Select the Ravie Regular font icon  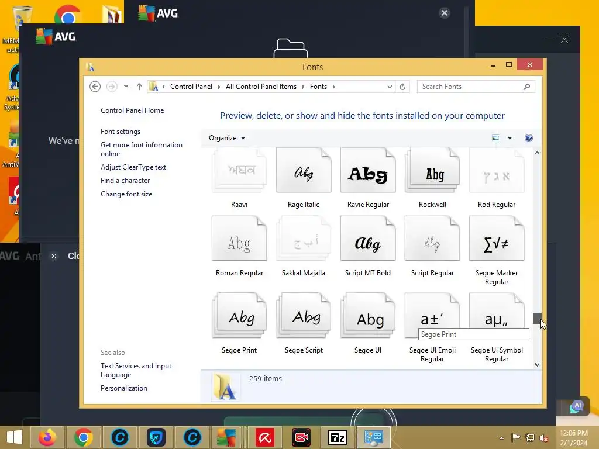tap(368, 171)
